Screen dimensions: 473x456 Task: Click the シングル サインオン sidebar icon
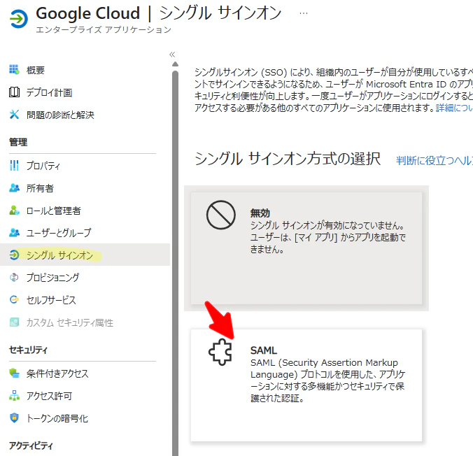coord(14,255)
